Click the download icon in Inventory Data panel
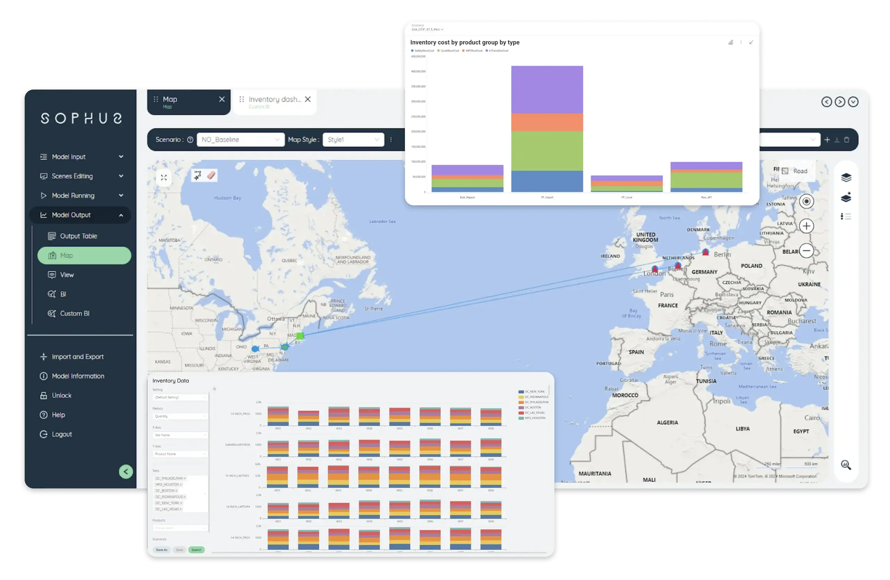The width and height of the screenshot is (890, 580). pos(214,388)
